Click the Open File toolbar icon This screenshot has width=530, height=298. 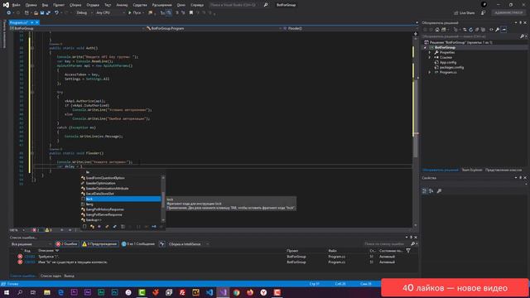(36, 13)
